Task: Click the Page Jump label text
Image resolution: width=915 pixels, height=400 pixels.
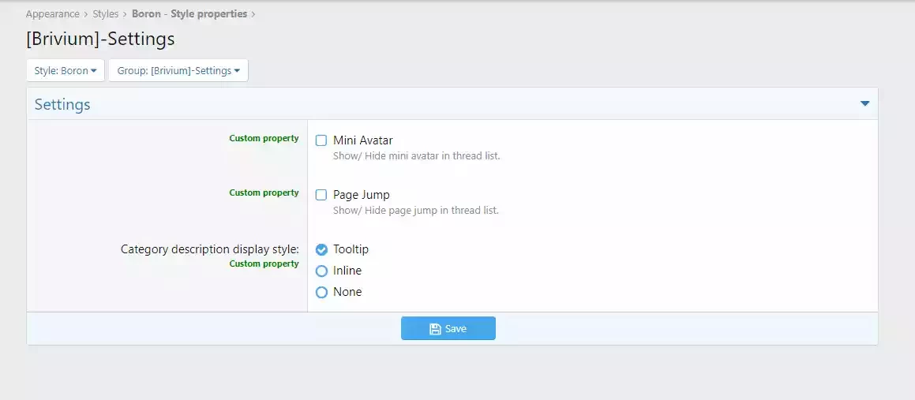Action: 362,195
